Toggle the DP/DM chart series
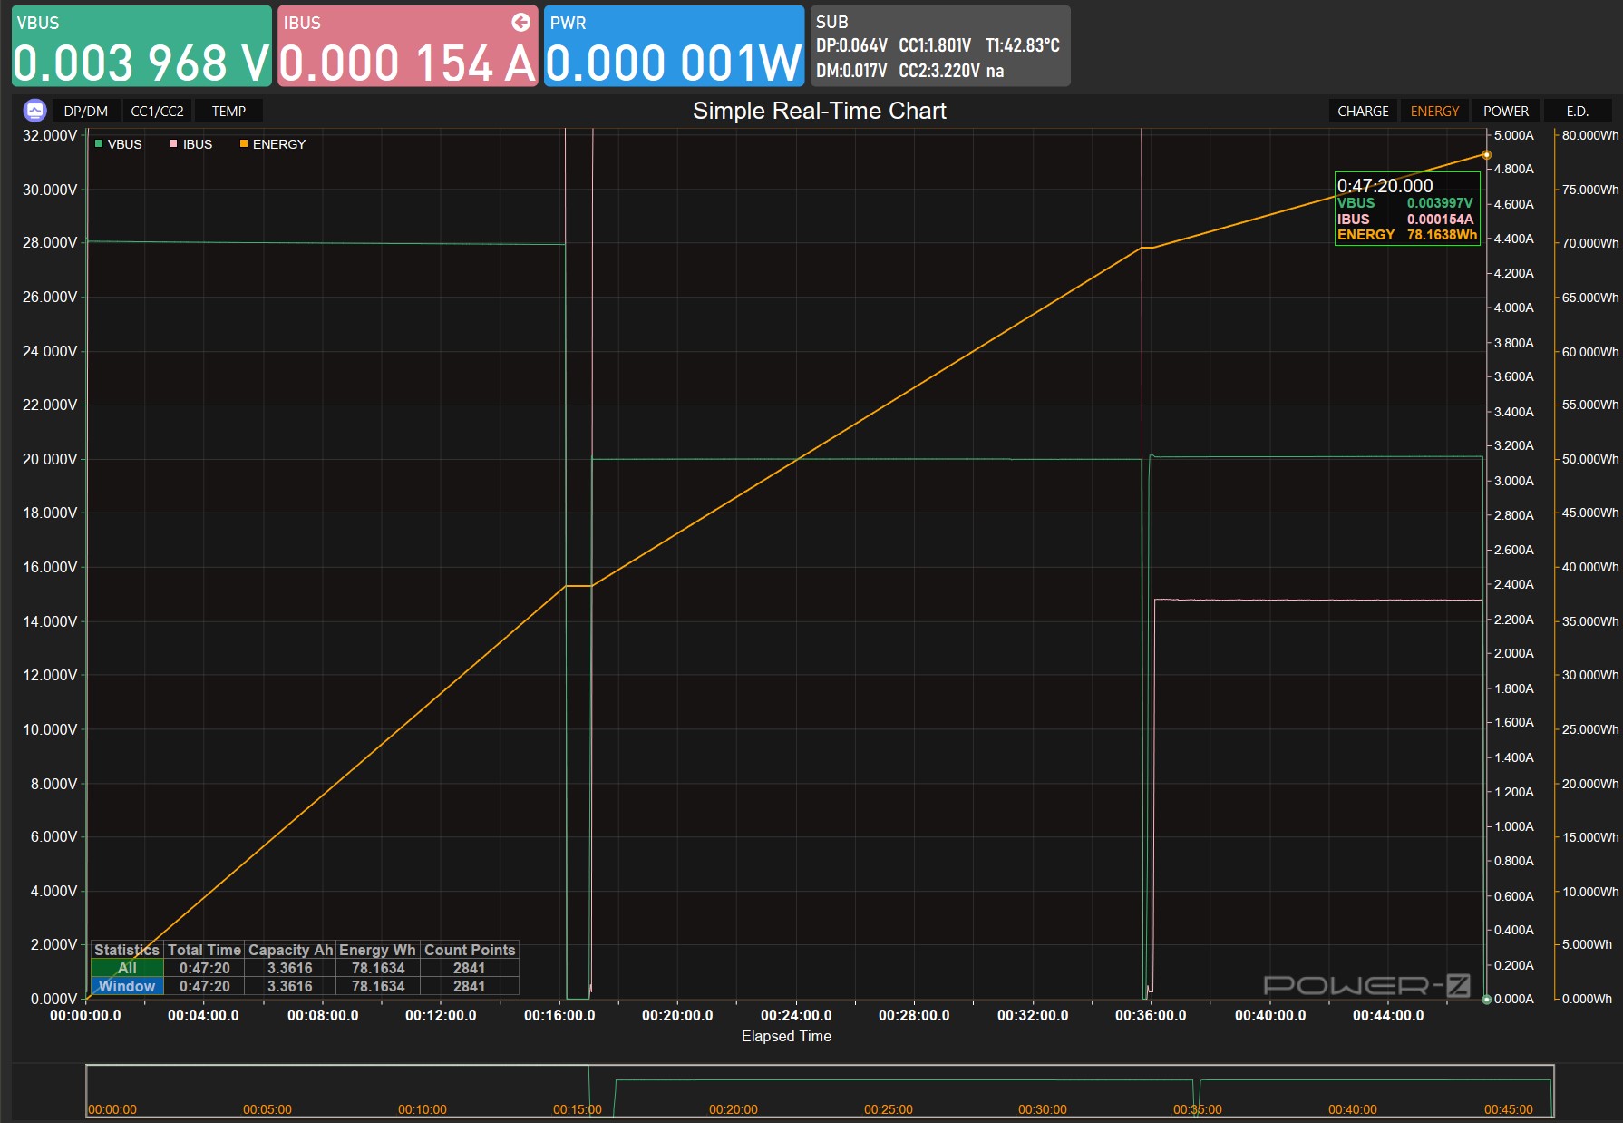This screenshot has width=1623, height=1123. 86,111
